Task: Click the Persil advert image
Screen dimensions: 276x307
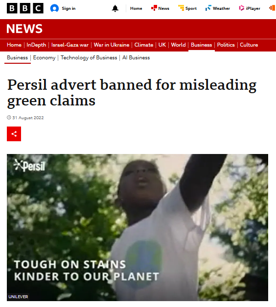Action: click(138, 228)
